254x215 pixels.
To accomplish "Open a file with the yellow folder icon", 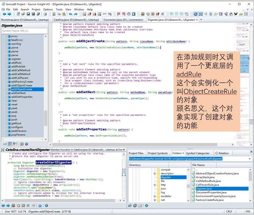I will click(23, 14).
